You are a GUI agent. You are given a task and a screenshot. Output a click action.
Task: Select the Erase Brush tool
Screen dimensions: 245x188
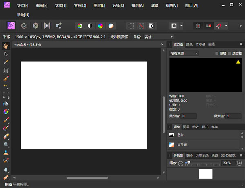pos(6,136)
